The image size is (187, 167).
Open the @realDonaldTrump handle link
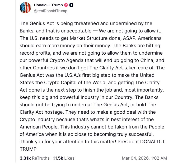50,11
